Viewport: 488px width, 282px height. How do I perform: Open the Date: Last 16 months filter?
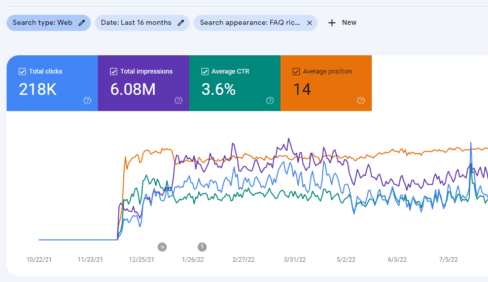136,23
